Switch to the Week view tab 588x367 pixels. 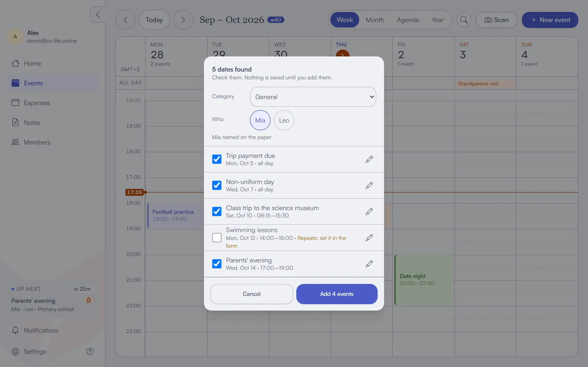click(345, 20)
